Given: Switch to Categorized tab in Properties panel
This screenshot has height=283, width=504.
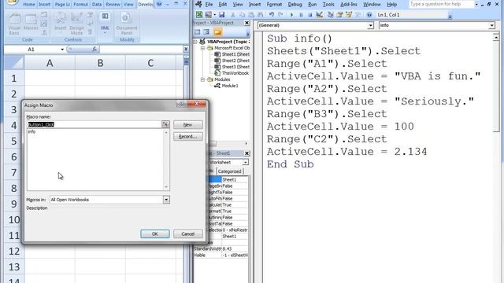Looking at the screenshot, I should [229, 171].
